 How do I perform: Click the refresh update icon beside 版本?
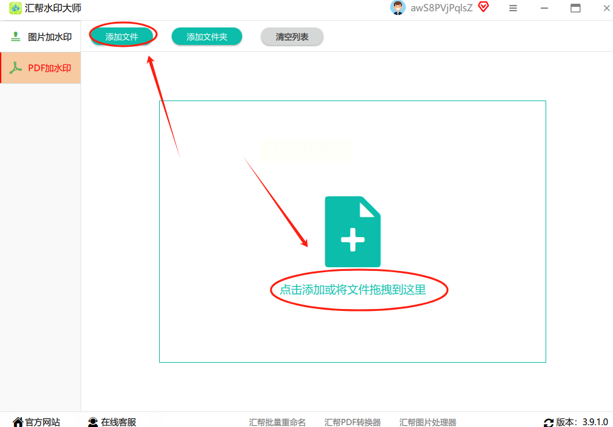point(549,423)
